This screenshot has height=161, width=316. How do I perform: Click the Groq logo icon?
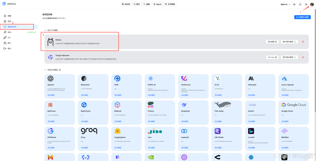tap(89, 131)
